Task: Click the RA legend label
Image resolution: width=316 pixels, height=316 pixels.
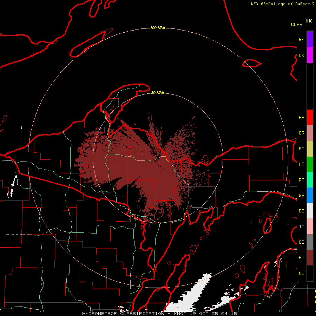Action: pyautogui.click(x=301, y=180)
